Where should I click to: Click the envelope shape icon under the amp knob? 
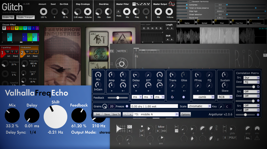[248, 138]
